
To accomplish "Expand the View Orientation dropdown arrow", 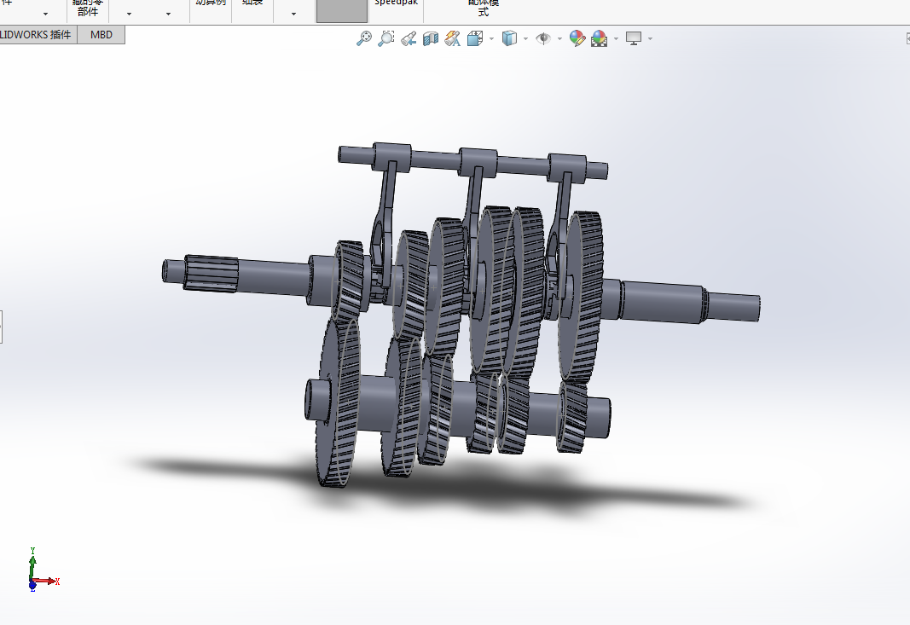I will pos(491,39).
